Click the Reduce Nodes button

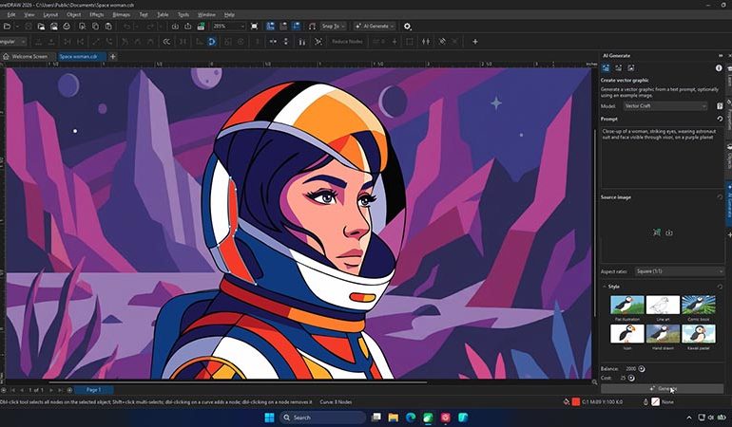pos(347,42)
